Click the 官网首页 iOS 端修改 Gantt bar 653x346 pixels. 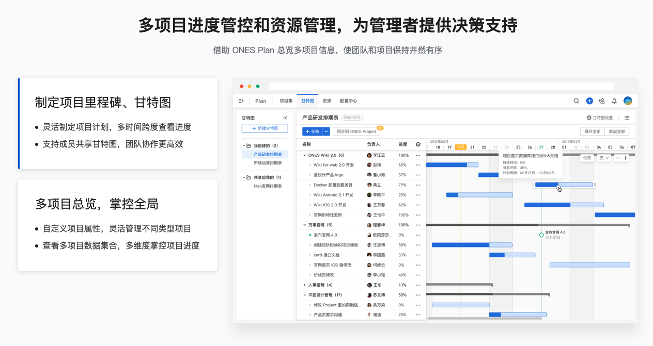pyautogui.click(x=589, y=265)
